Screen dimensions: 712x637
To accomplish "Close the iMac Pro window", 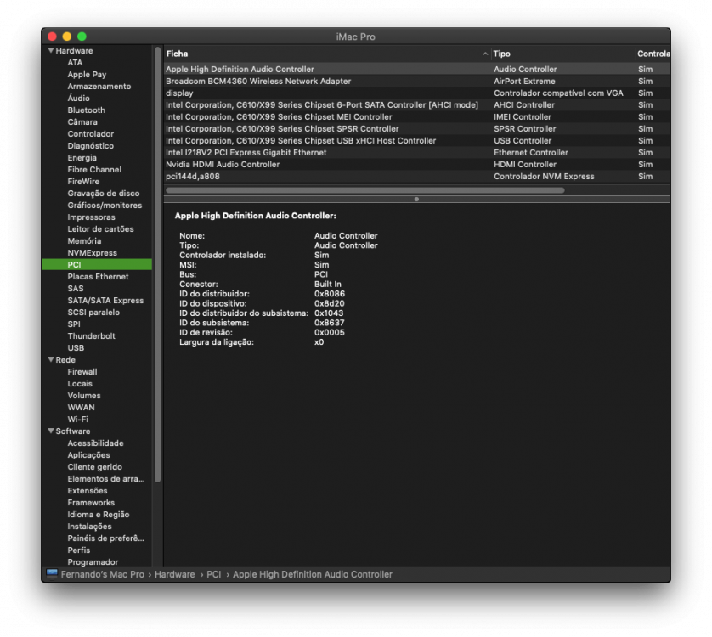I will tap(52, 37).
